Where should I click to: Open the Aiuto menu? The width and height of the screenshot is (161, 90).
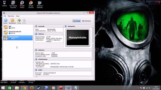click(x=18, y=16)
